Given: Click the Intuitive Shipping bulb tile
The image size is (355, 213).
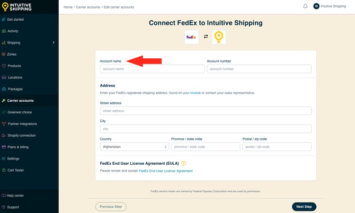Looking at the screenshot, I should point(219,37).
